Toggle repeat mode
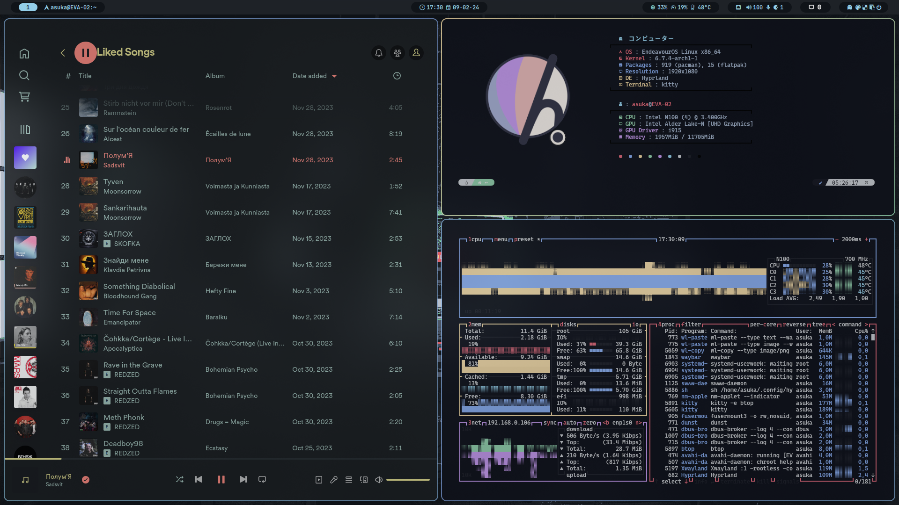This screenshot has height=505, width=899. tap(262, 479)
